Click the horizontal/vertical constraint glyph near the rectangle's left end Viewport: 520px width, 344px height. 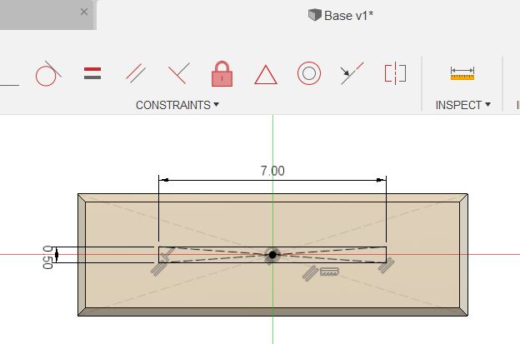[167, 255]
